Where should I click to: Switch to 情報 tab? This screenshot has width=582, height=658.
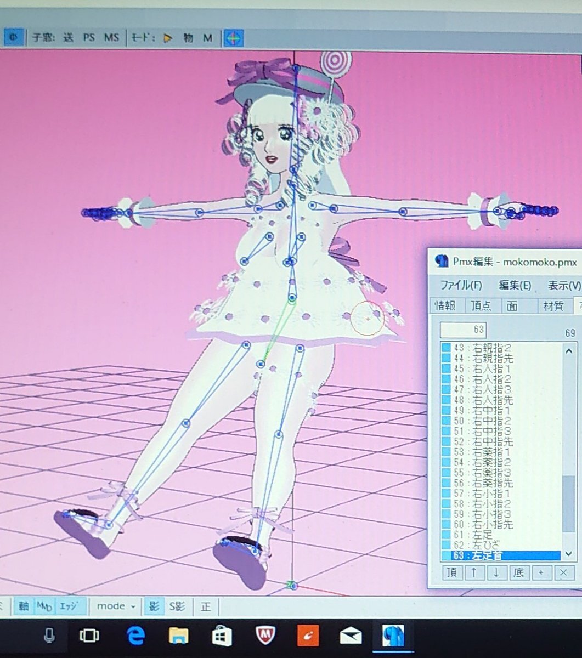click(x=446, y=306)
